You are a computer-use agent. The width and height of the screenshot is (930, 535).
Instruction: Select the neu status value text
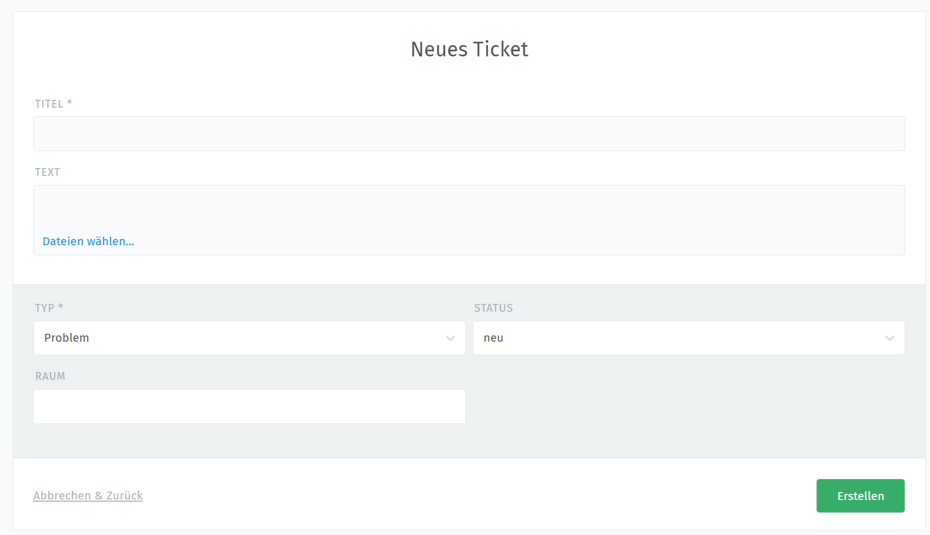tap(493, 338)
